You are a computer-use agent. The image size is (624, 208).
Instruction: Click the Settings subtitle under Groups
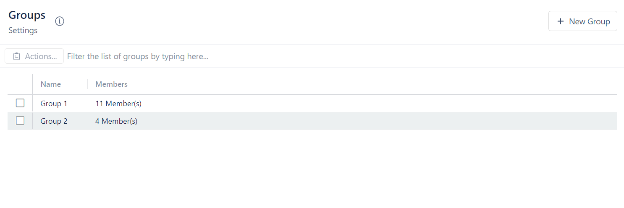tap(23, 31)
